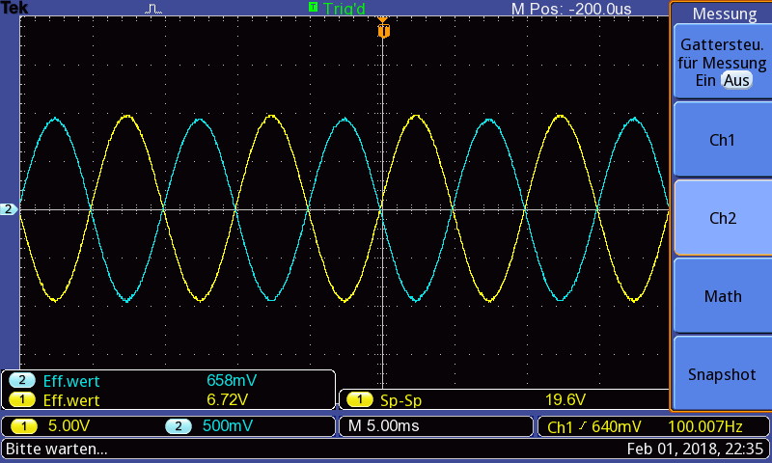772x463 pixels.
Task: Click the Bitte warten... status message
Action: point(57,449)
